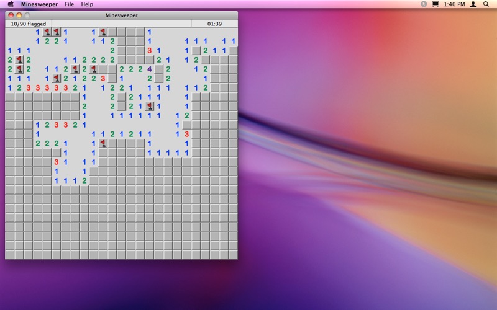This screenshot has height=310, width=497.
Task: Open the Minesweeper application menu
Action: coord(39,4)
